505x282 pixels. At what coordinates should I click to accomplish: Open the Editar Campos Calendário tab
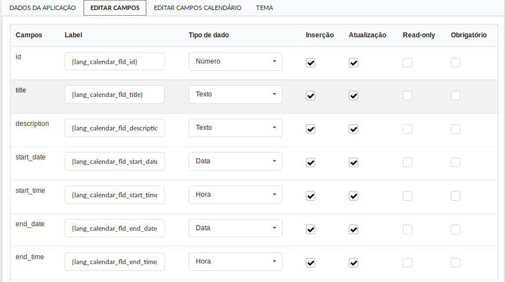(x=197, y=8)
